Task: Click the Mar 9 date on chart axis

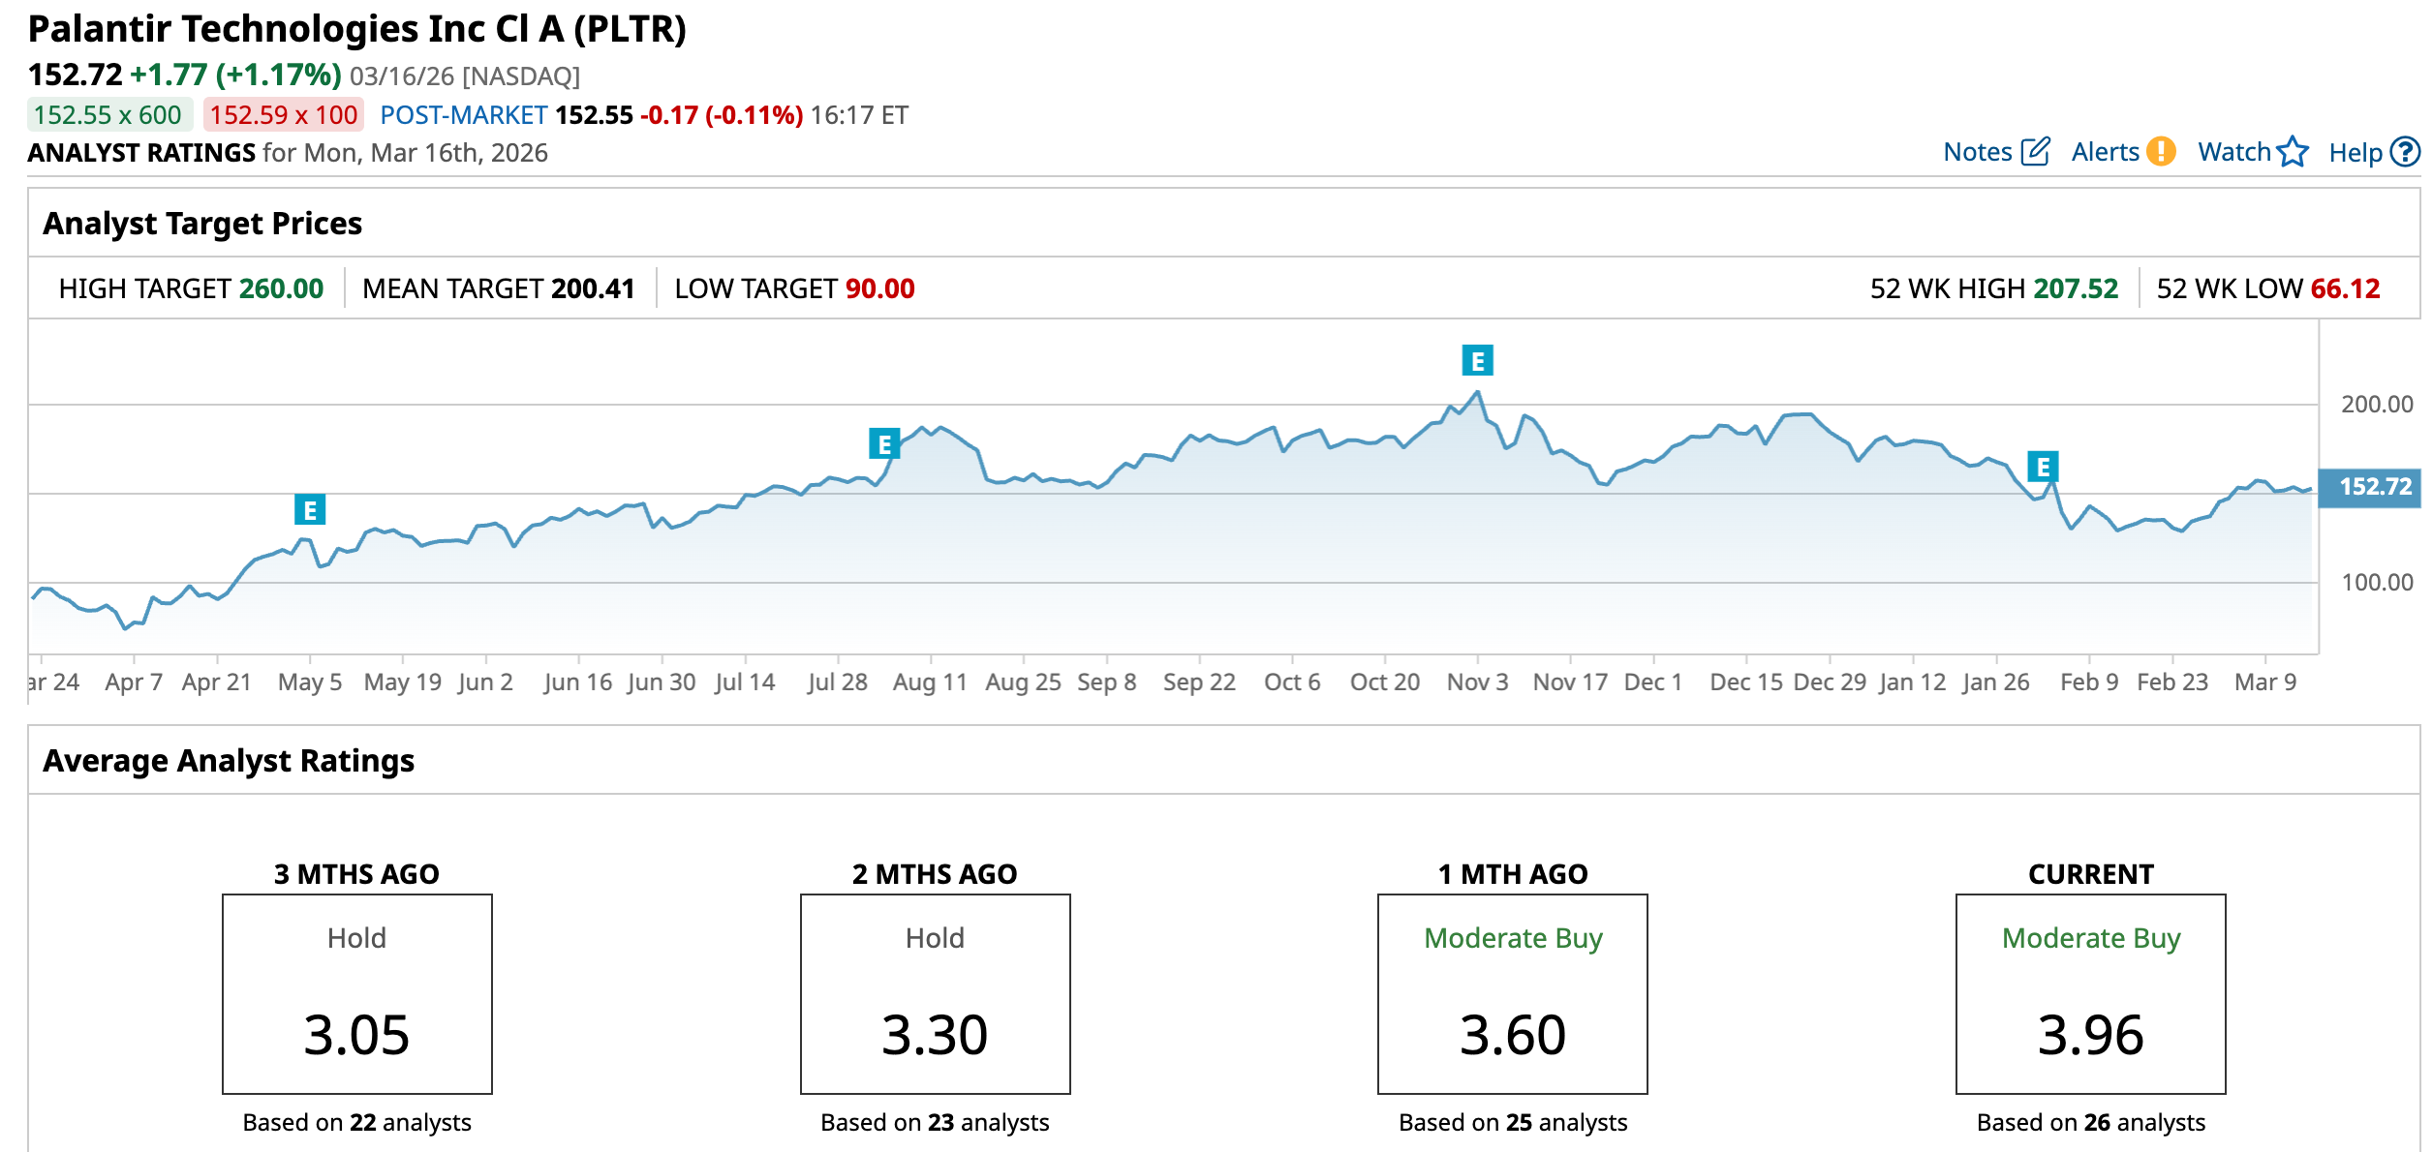Action: click(x=2264, y=682)
